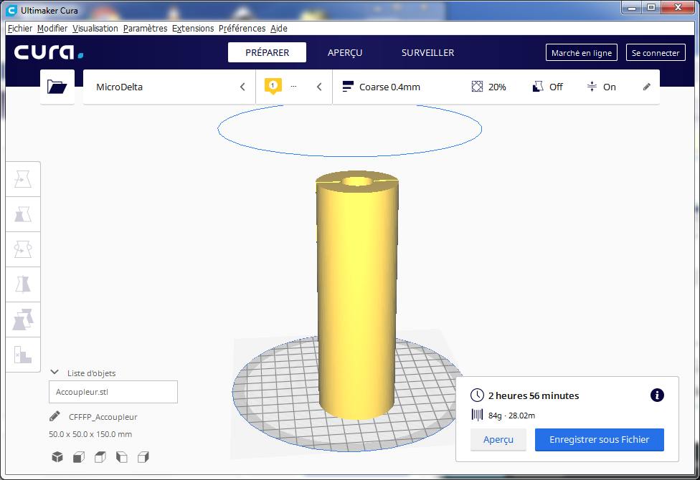Screen dimensions: 700x480
Task: Open the Paramètres menu
Action: pos(145,29)
